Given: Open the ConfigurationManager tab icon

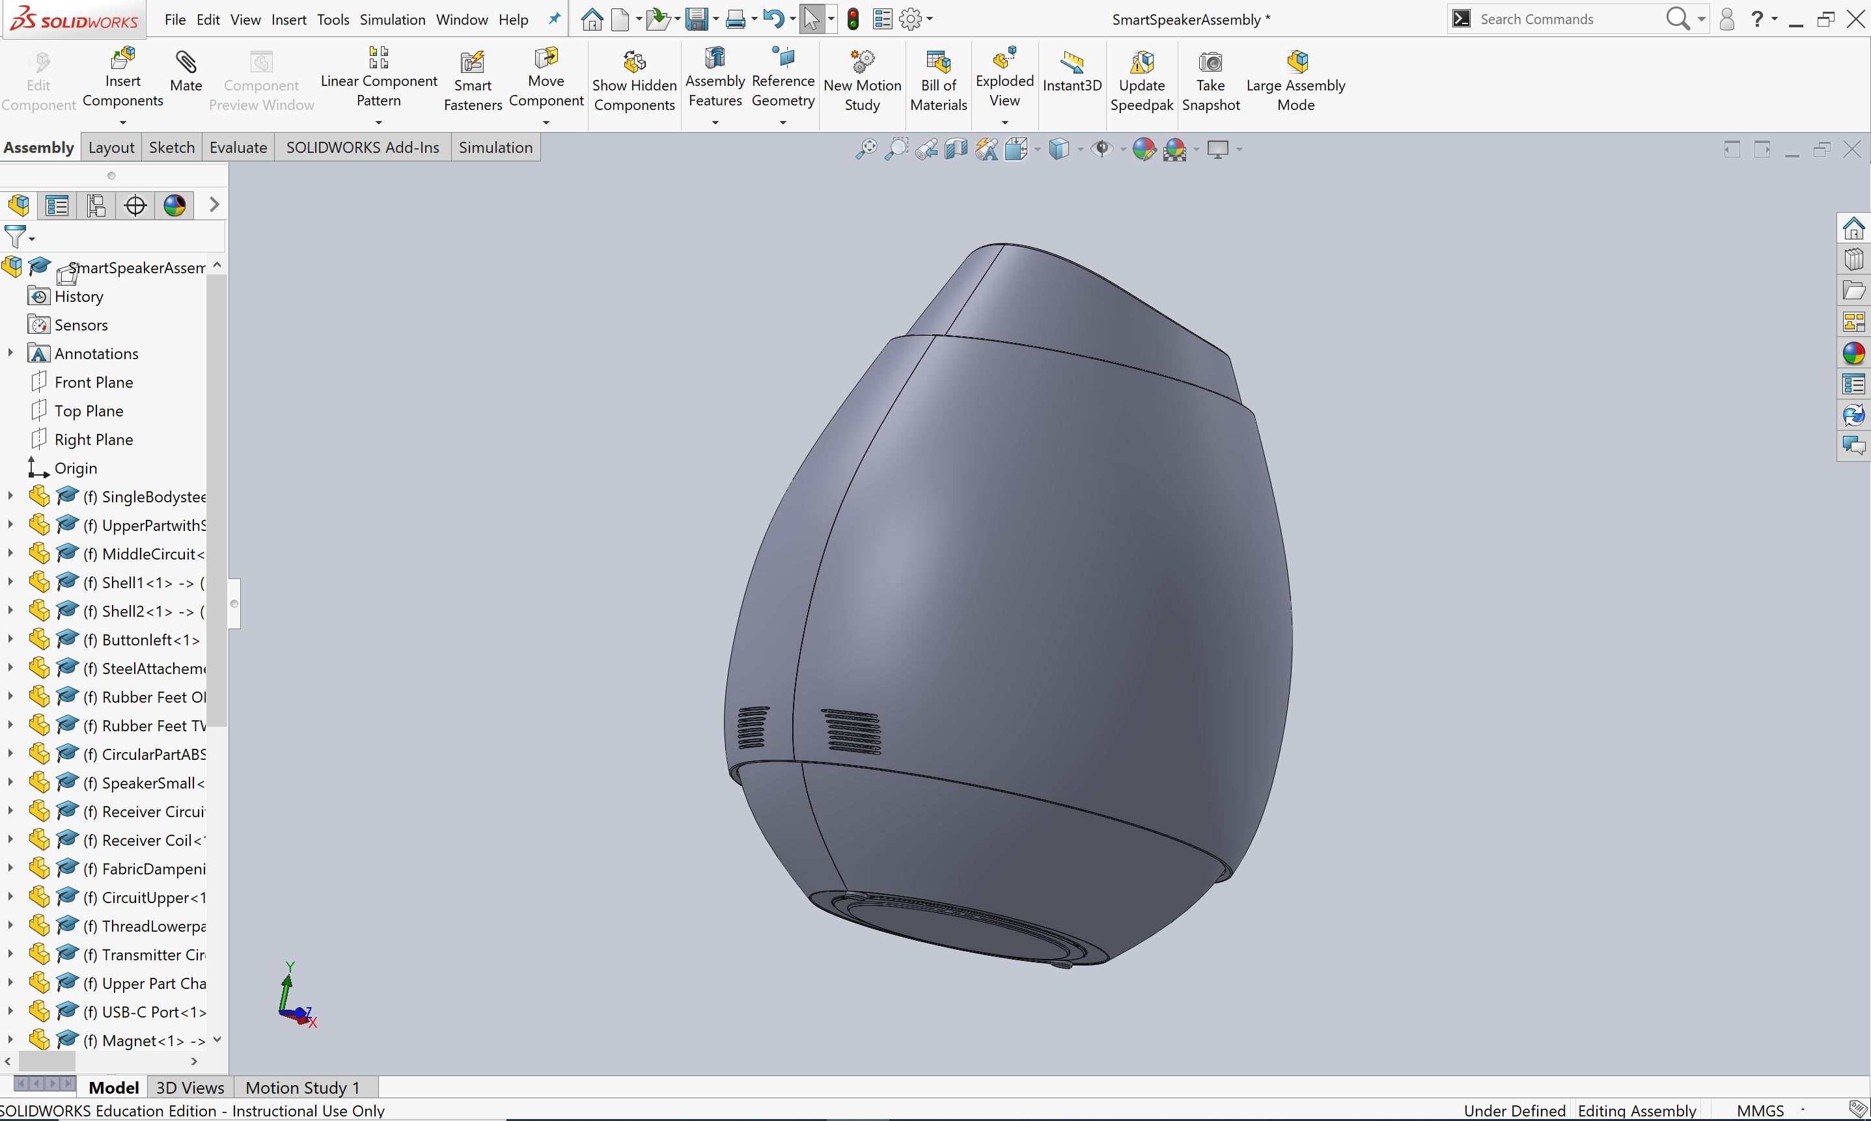Looking at the screenshot, I should coord(96,206).
